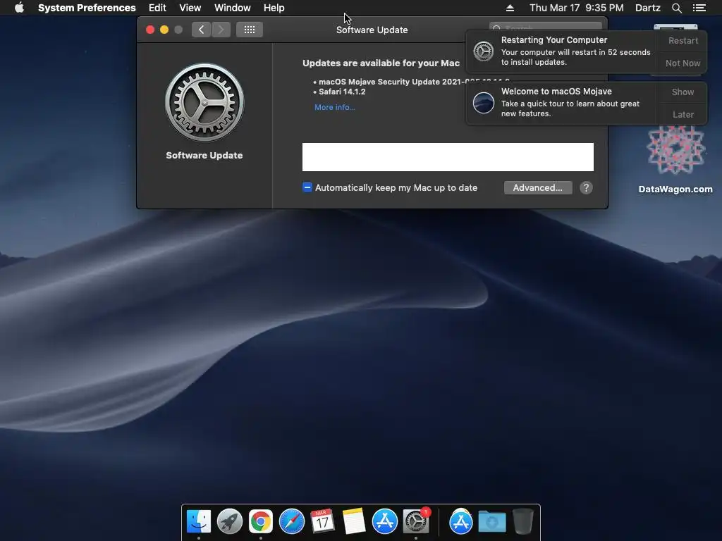Click Restart in the restart notification

click(683, 40)
